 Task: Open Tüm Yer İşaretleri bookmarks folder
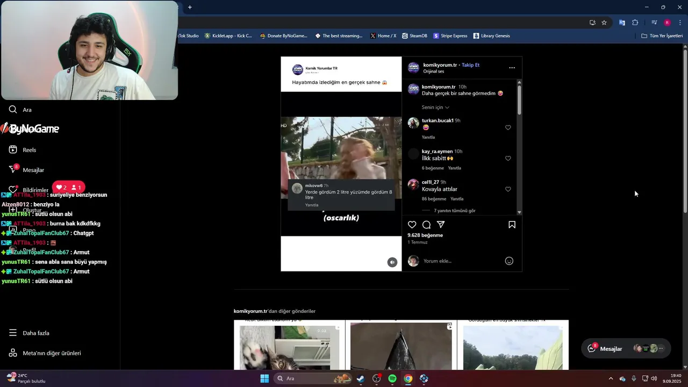point(662,36)
